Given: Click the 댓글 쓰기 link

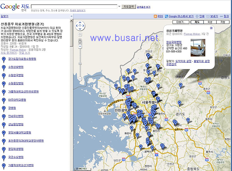Looking at the screenshot, I should click(x=25, y=53).
